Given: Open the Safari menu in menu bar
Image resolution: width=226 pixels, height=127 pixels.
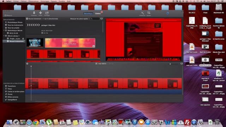Looking at the screenshot, I should (9, 1).
